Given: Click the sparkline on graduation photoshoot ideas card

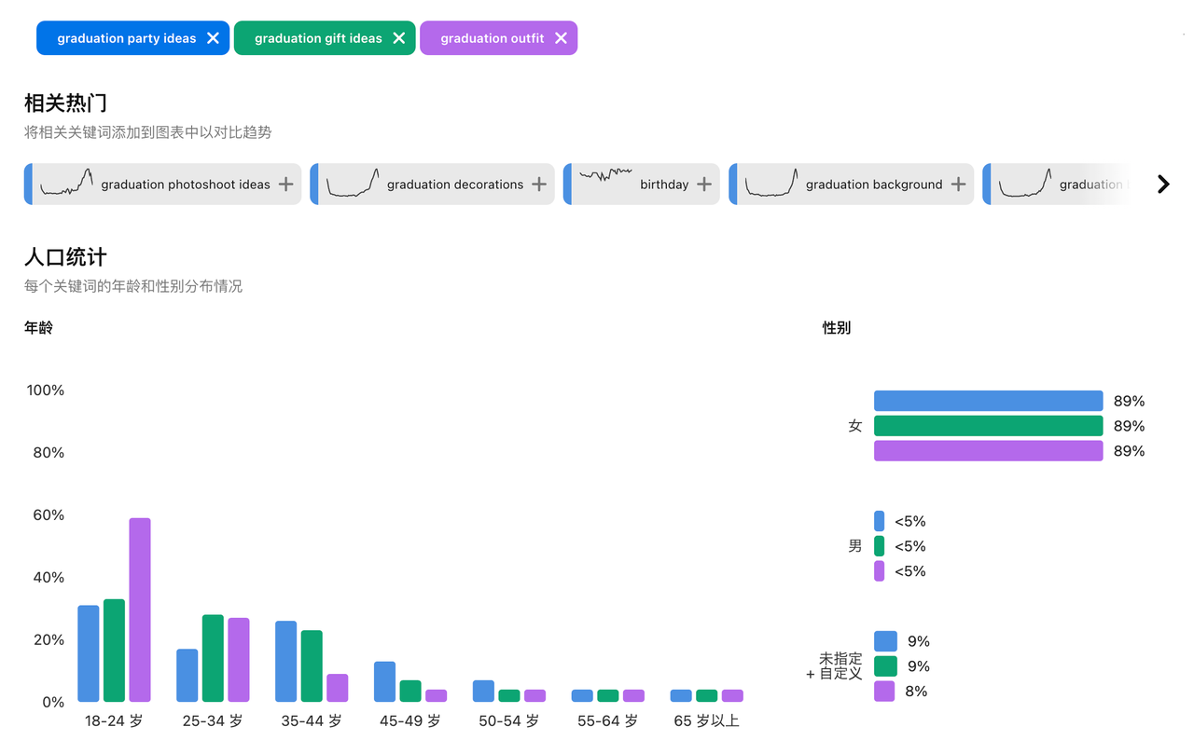Looking at the screenshot, I should (x=67, y=182).
